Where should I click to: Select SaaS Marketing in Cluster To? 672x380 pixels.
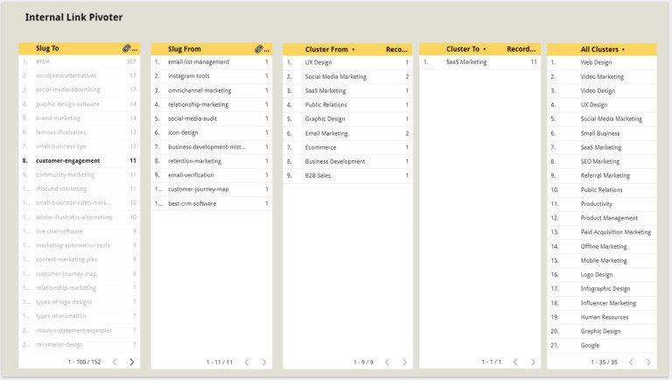(480, 62)
